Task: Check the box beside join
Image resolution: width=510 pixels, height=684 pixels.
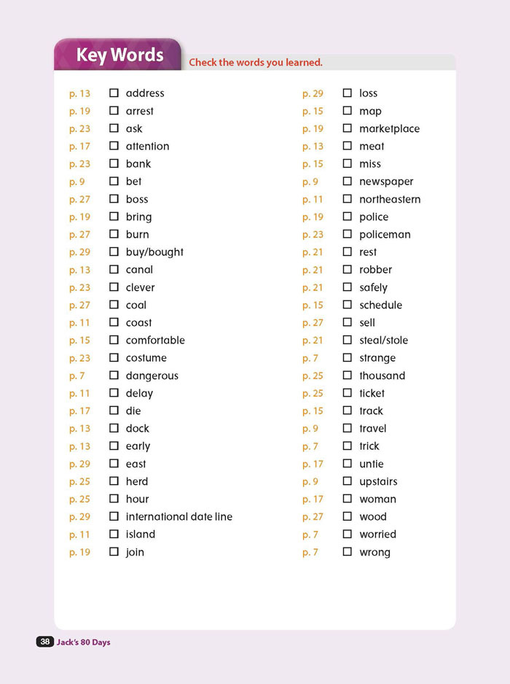Action: point(114,551)
